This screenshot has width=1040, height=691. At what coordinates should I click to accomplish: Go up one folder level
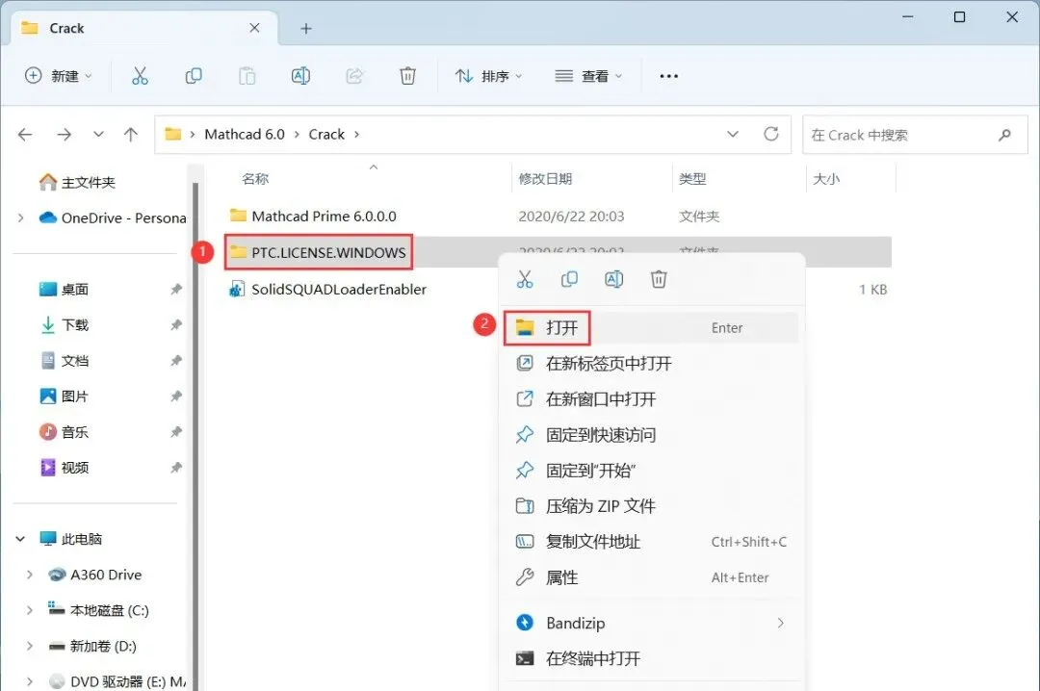click(x=131, y=135)
